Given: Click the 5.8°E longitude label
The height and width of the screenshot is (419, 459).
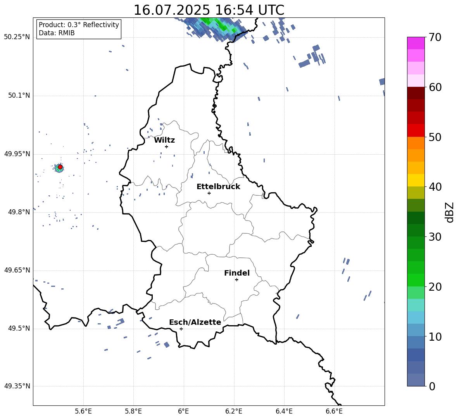Looking at the screenshot, I should tap(133, 411).
